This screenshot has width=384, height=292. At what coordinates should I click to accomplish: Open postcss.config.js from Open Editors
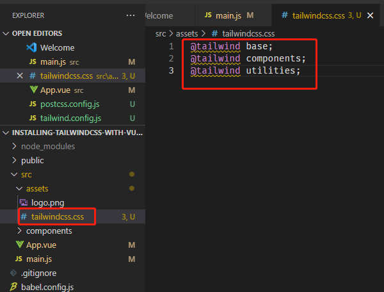[x=72, y=104]
